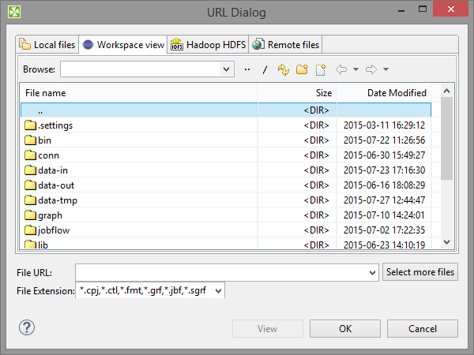The width and height of the screenshot is (474, 355).
Task: Click the scroll up arrow of file list
Action: pyautogui.click(x=447, y=91)
